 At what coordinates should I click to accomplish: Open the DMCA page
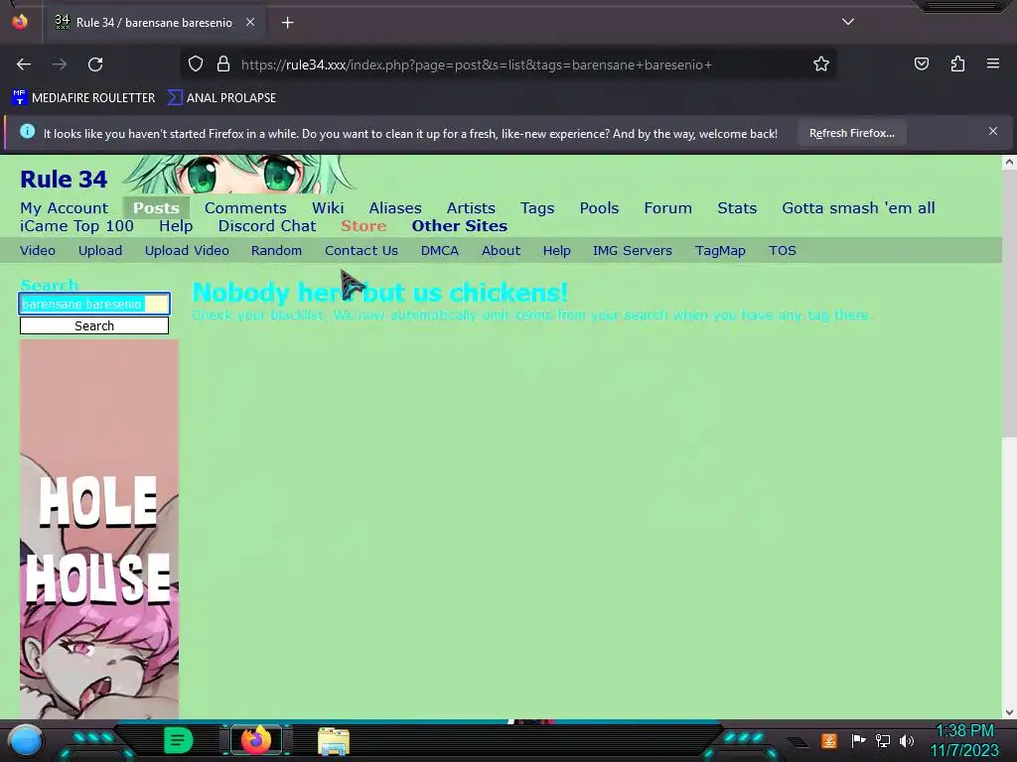(440, 251)
